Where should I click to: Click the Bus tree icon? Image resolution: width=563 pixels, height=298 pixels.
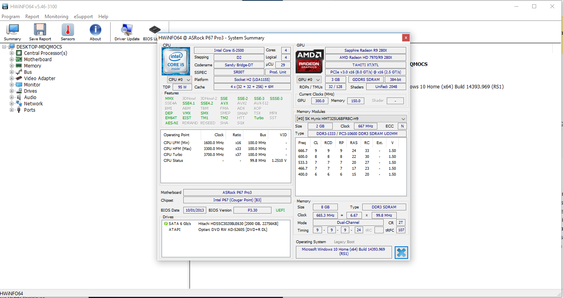pos(19,72)
